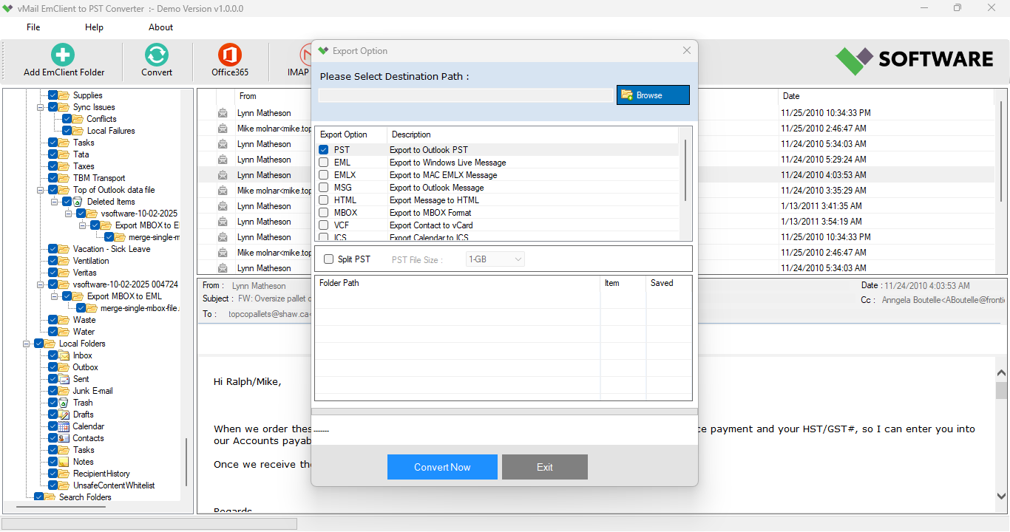The width and height of the screenshot is (1010, 532).
Task: Click the Calendar grid icon in tree
Action: (x=64, y=426)
